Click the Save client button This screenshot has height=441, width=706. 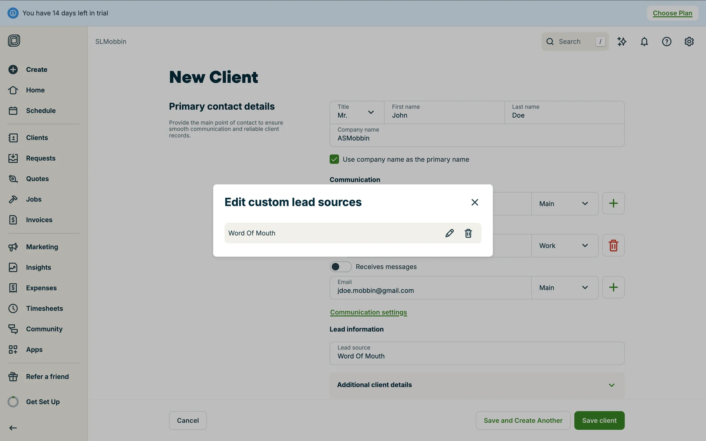[x=599, y=420]
